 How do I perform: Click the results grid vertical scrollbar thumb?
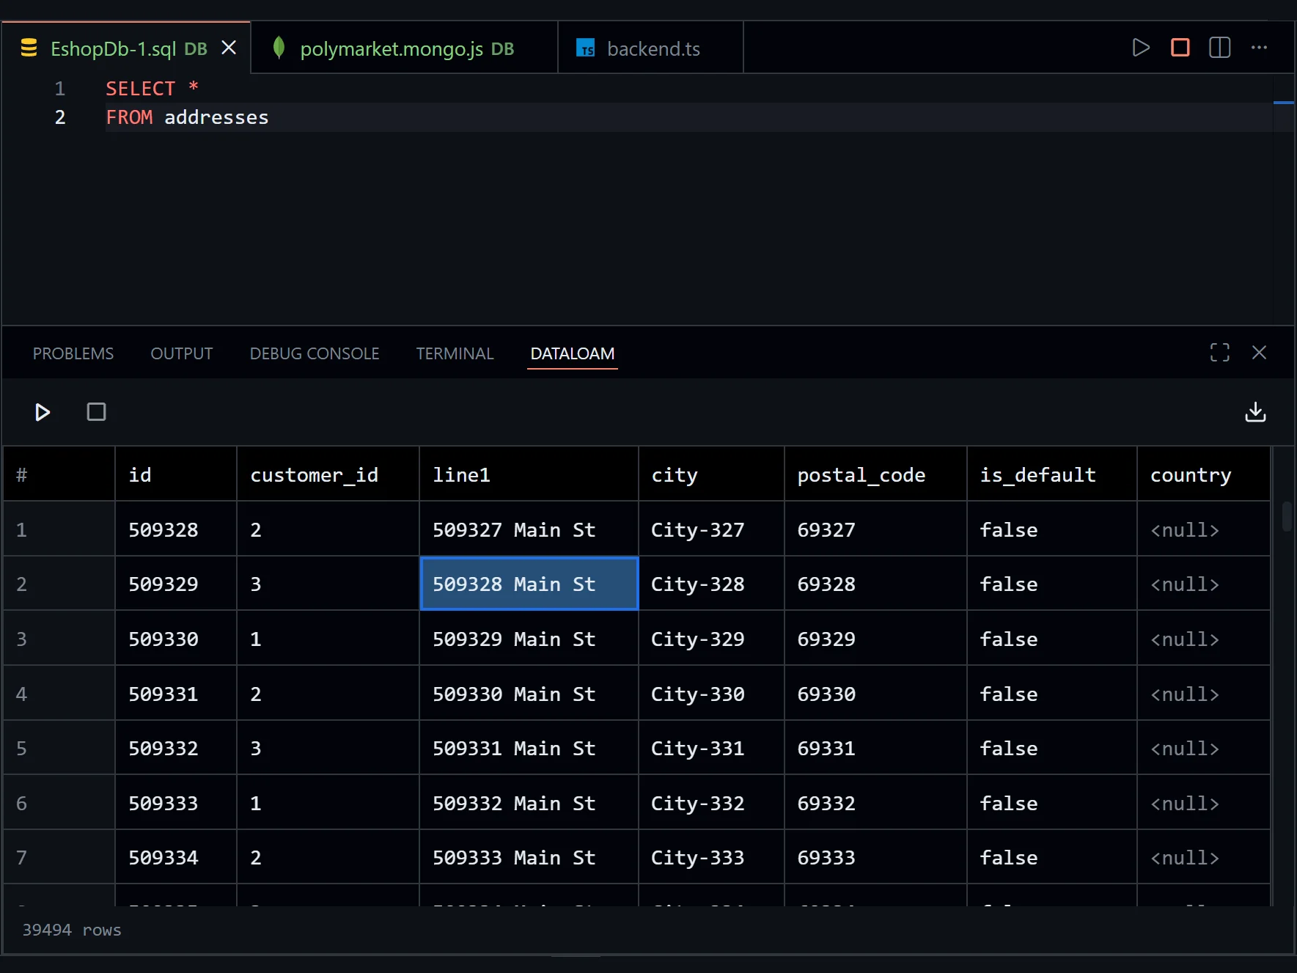coord(1286,516)
